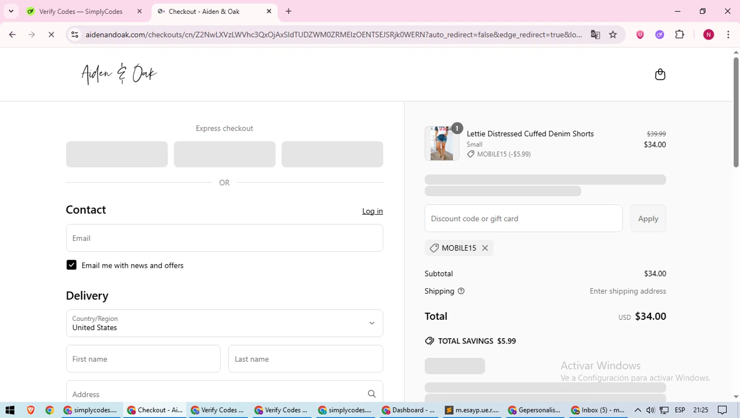This screenshot has width=740, height=418.
Task: Open the browser profile avatar N
Action: point(708,35)
